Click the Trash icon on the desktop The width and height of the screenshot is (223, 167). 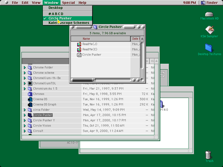pyautogui.click(x=208, y=155)
